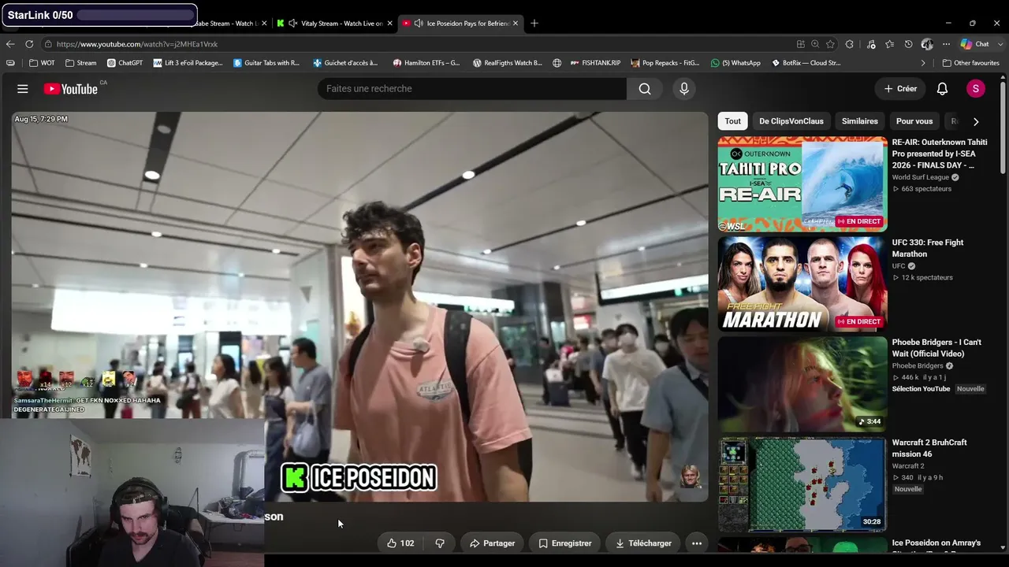Show more bookmarks with overflow chevron
The width and height of the screenshot is (1009, 567).
[x=923, y=63]
